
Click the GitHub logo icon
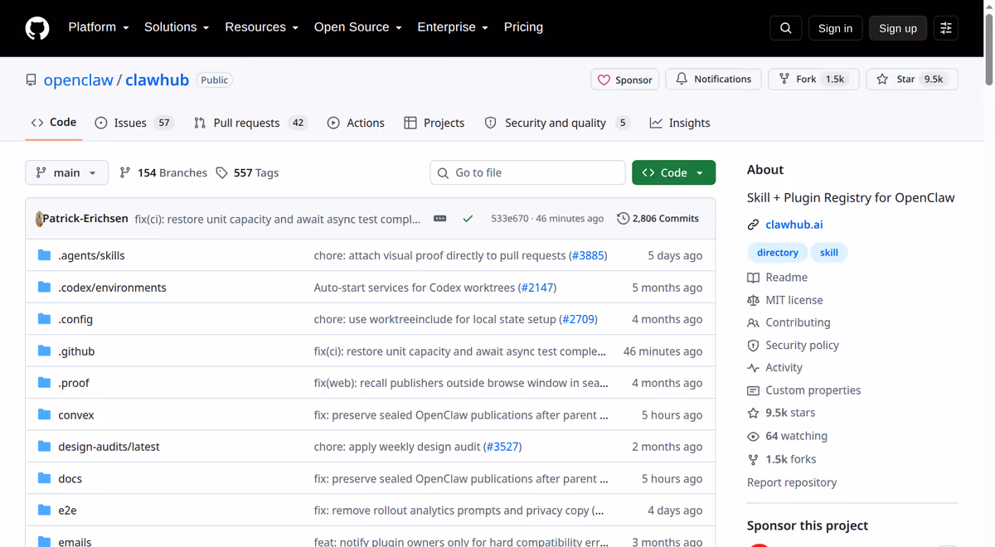[x=37, y=28]
